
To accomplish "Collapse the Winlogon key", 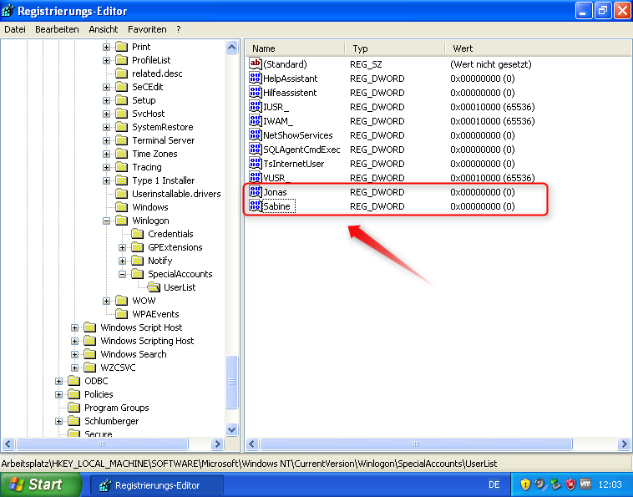I will 106,221.
